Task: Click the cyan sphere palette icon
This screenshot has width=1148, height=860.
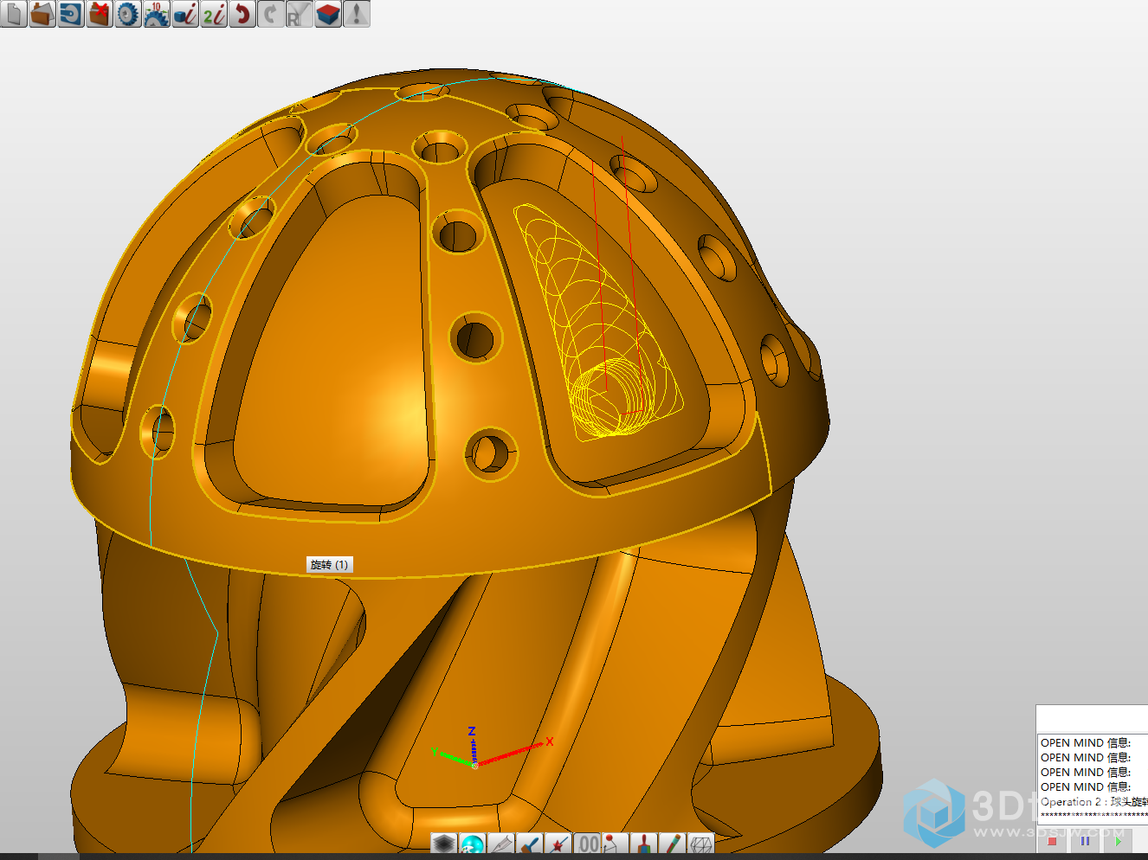Action: click(473, 844)
